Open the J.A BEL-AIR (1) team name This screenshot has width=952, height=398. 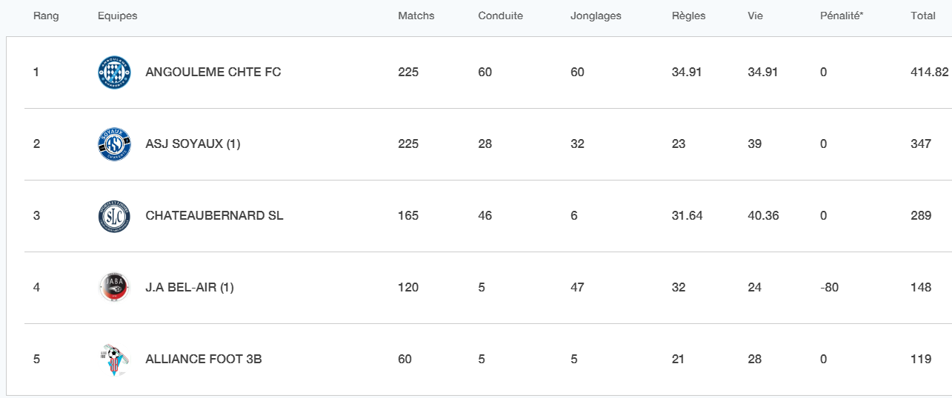pos(190,288)
